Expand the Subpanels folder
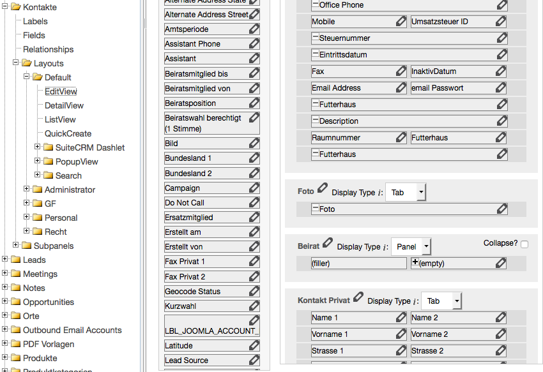The image size is (543, 372). tap(15, 244)
